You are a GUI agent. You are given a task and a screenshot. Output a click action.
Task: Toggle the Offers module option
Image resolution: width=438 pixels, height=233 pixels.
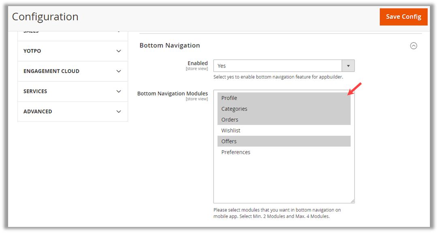229,141
